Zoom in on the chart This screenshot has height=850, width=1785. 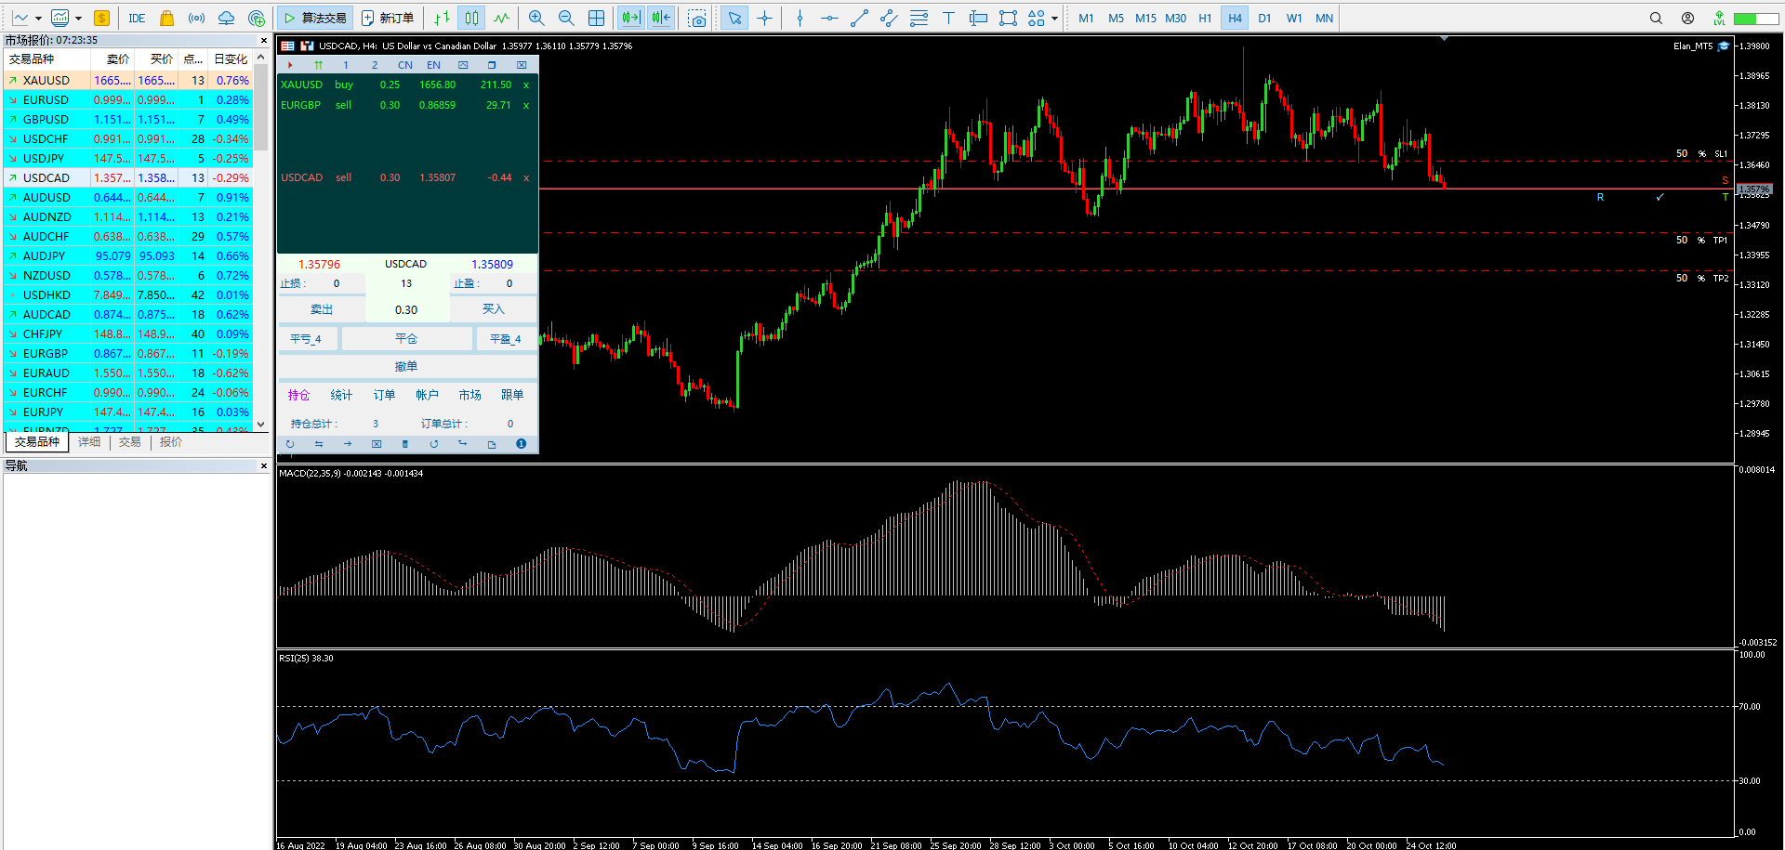coord(536,18)
